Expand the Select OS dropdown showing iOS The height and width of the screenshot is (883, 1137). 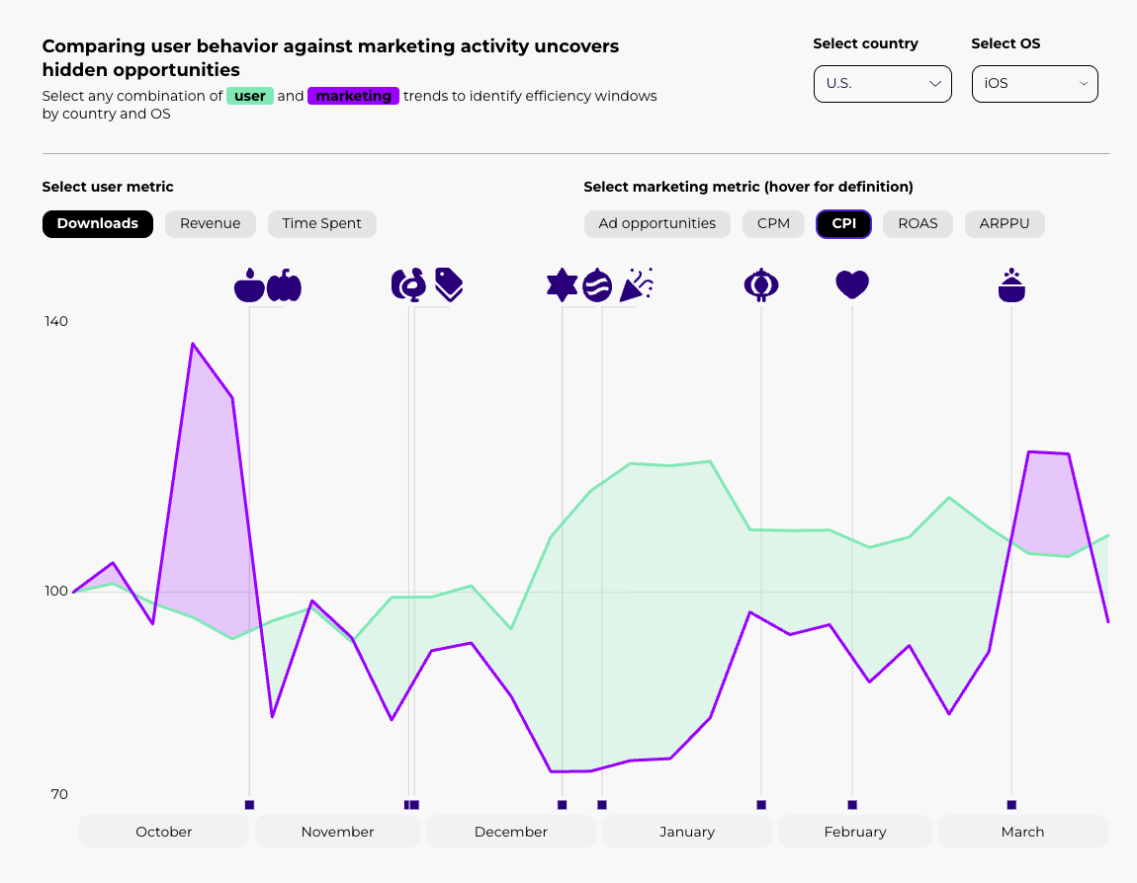(x=1034, y=84)
